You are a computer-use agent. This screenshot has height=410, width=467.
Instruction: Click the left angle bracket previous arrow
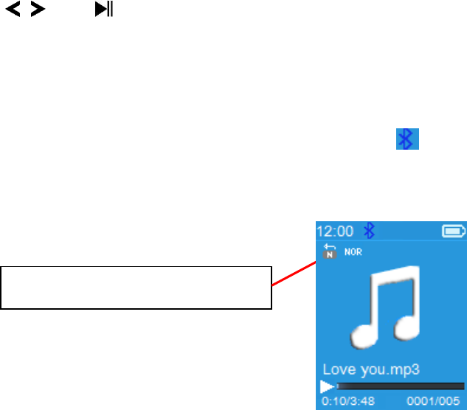click(x=13, y=9)
